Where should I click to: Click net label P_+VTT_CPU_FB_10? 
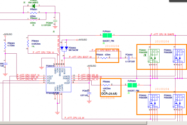27,79
